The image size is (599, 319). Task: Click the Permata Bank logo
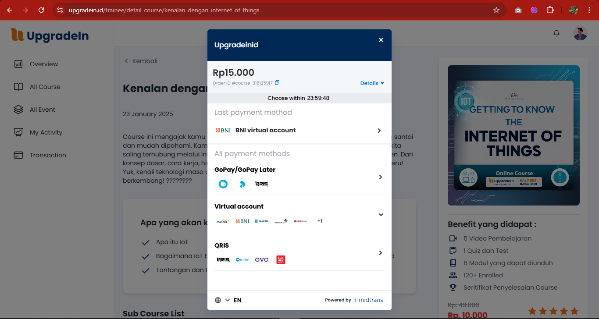tap(281, 221)
